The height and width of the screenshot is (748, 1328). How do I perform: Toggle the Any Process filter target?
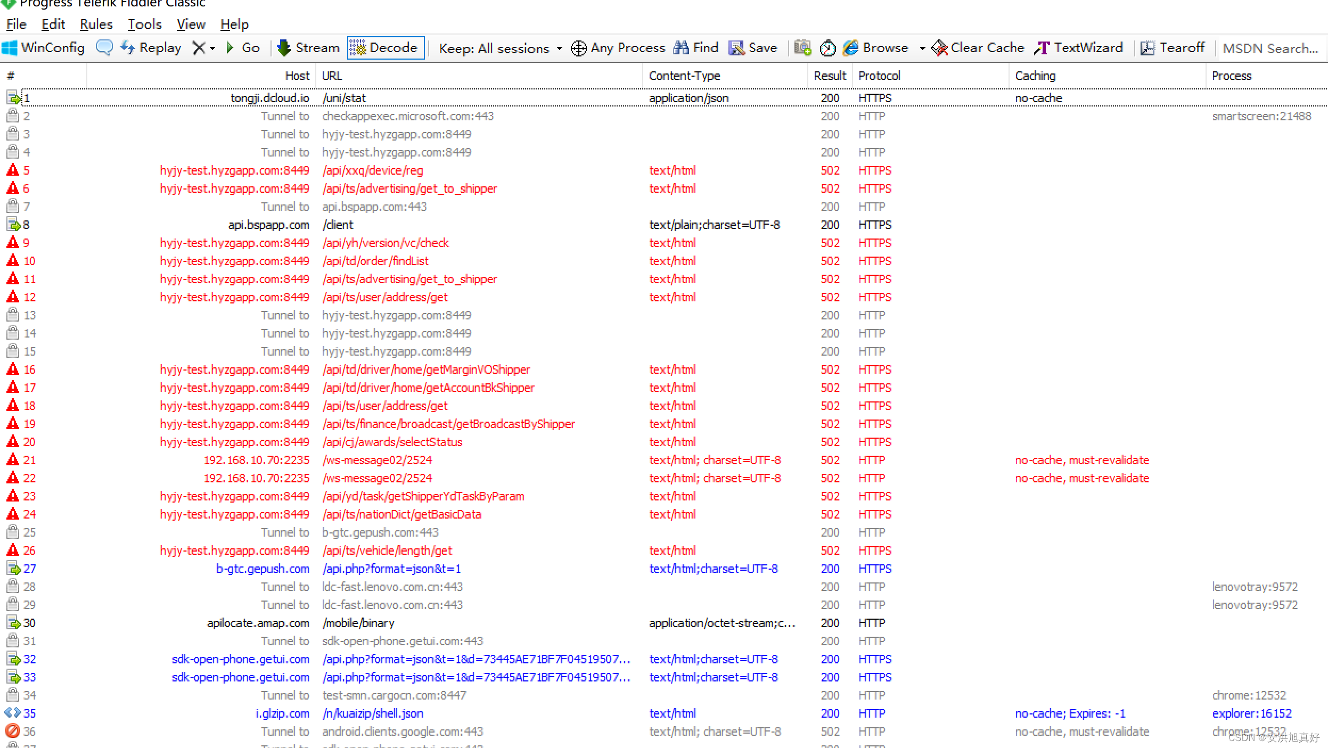pyautogui.click(x=618, y=48)
